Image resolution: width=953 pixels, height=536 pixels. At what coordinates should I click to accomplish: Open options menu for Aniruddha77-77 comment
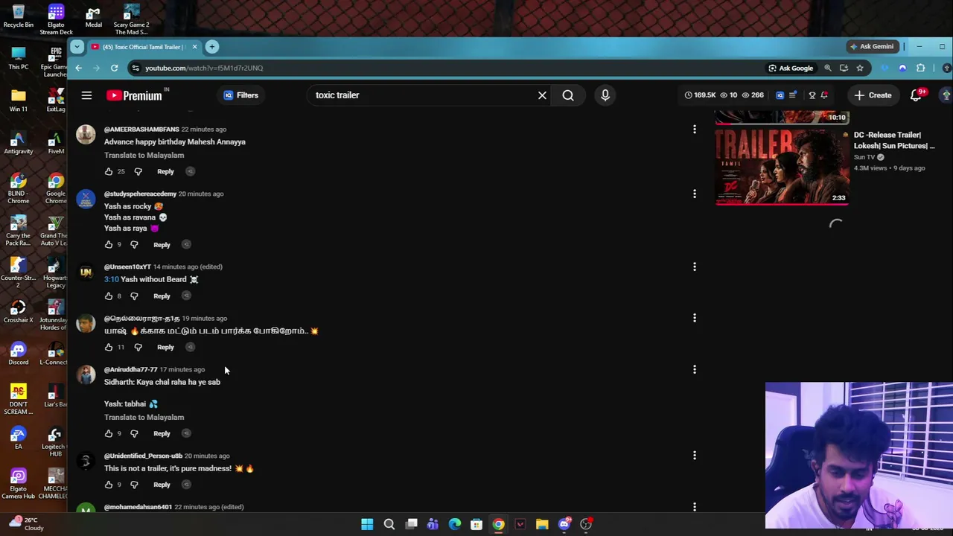tap(695, 369)
